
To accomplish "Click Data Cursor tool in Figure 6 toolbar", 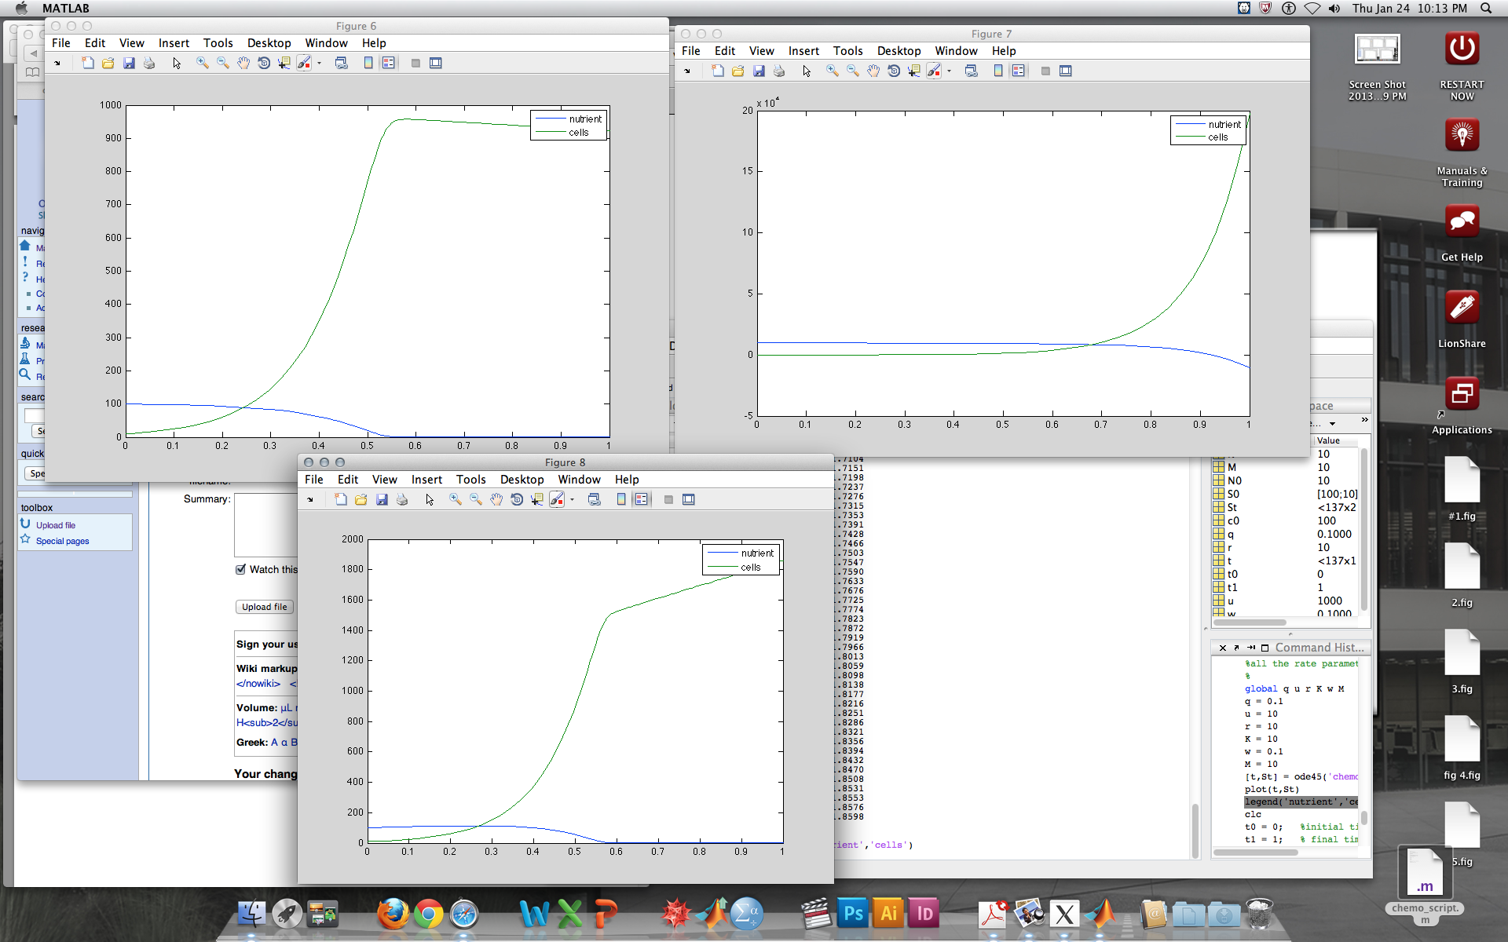I will coord(284,63).
